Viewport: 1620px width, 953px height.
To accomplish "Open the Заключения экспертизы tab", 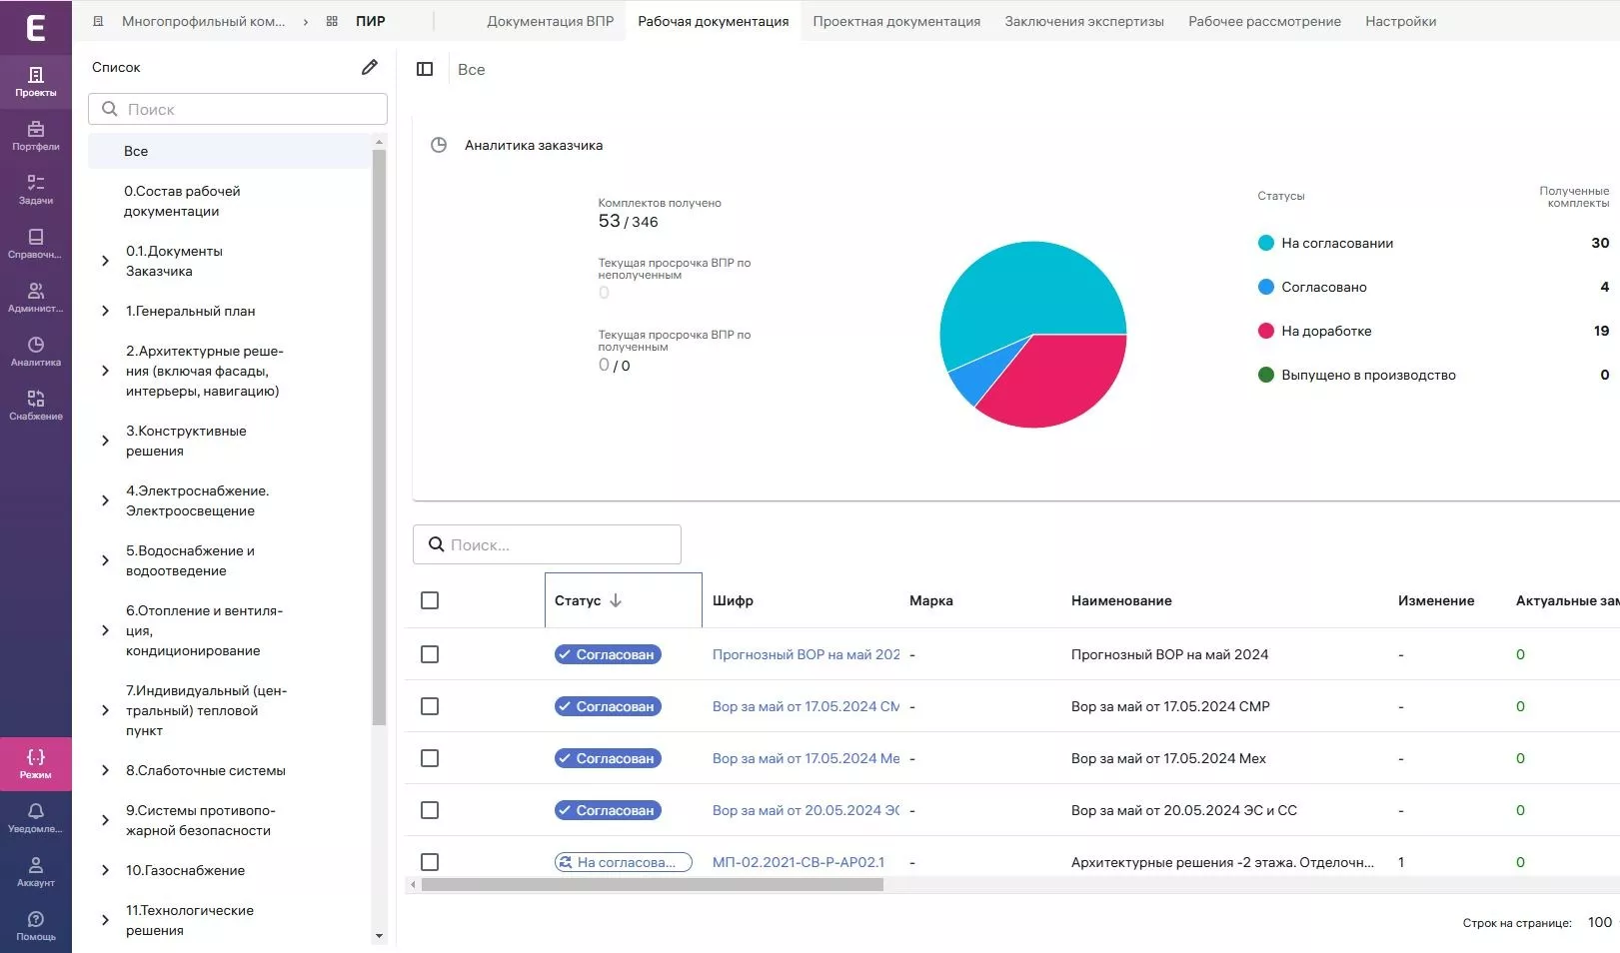I will point(1084,21).
